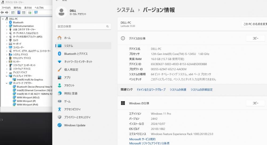Select the カメラ camera icon
The height and width of the screenshot is (145, 267).
click(10, 40)
